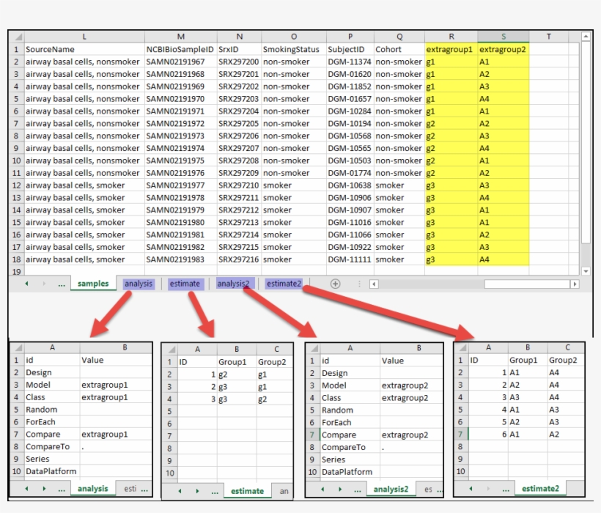Click horizontal scrollbar right arrow
This screenshot has width=601, height=513.
(x=574, y=284)
